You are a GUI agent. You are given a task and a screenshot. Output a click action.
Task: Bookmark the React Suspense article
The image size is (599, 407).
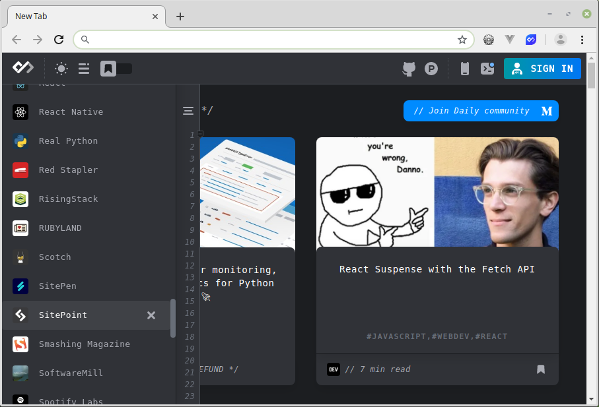point(541,369)
